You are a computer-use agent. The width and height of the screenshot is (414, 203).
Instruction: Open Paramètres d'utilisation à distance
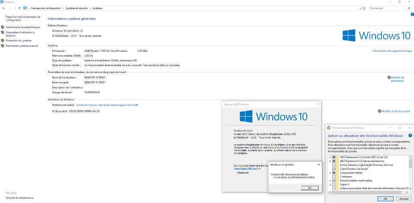(x=20, y=34)
